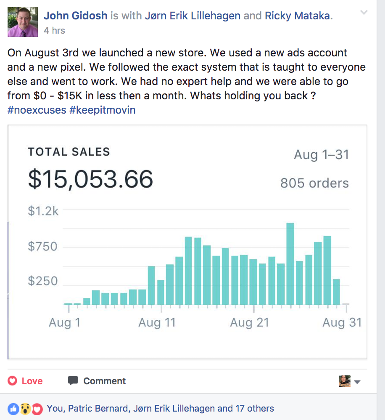385x420 pixels.
Task: Open the comment-as profile selector dropdown arrow
Action: [x=357, y=382]
